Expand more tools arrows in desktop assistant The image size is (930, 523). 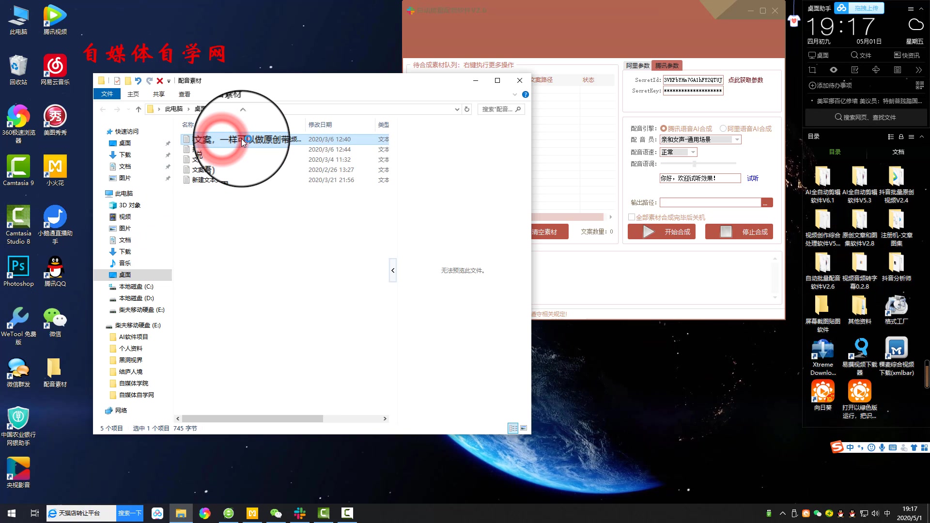919,70
